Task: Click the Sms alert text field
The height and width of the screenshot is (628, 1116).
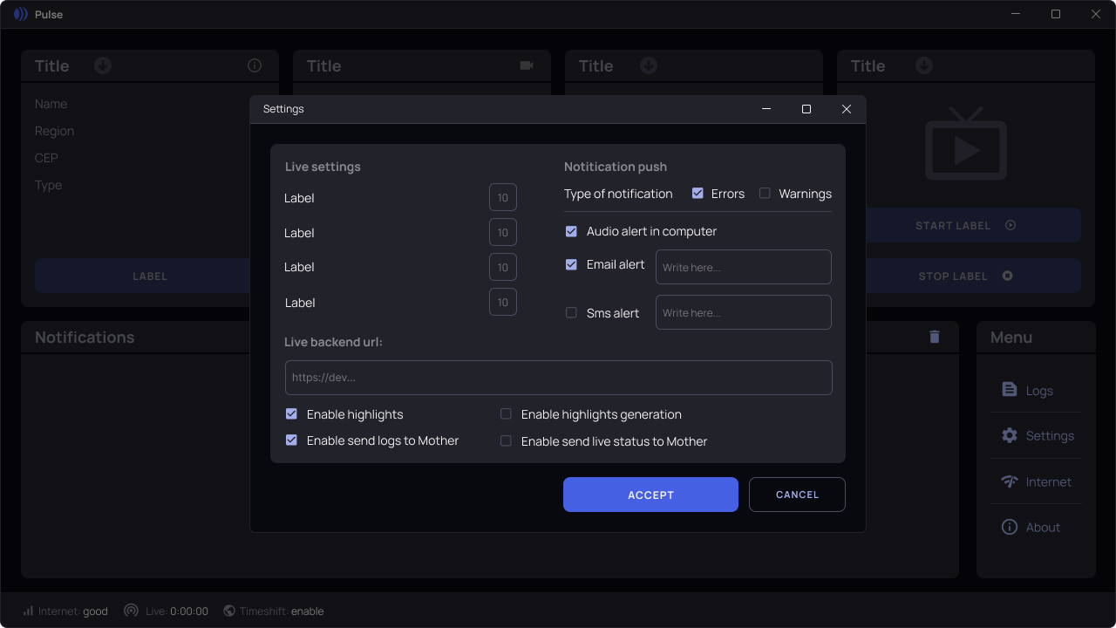Action: coord(744,312)
